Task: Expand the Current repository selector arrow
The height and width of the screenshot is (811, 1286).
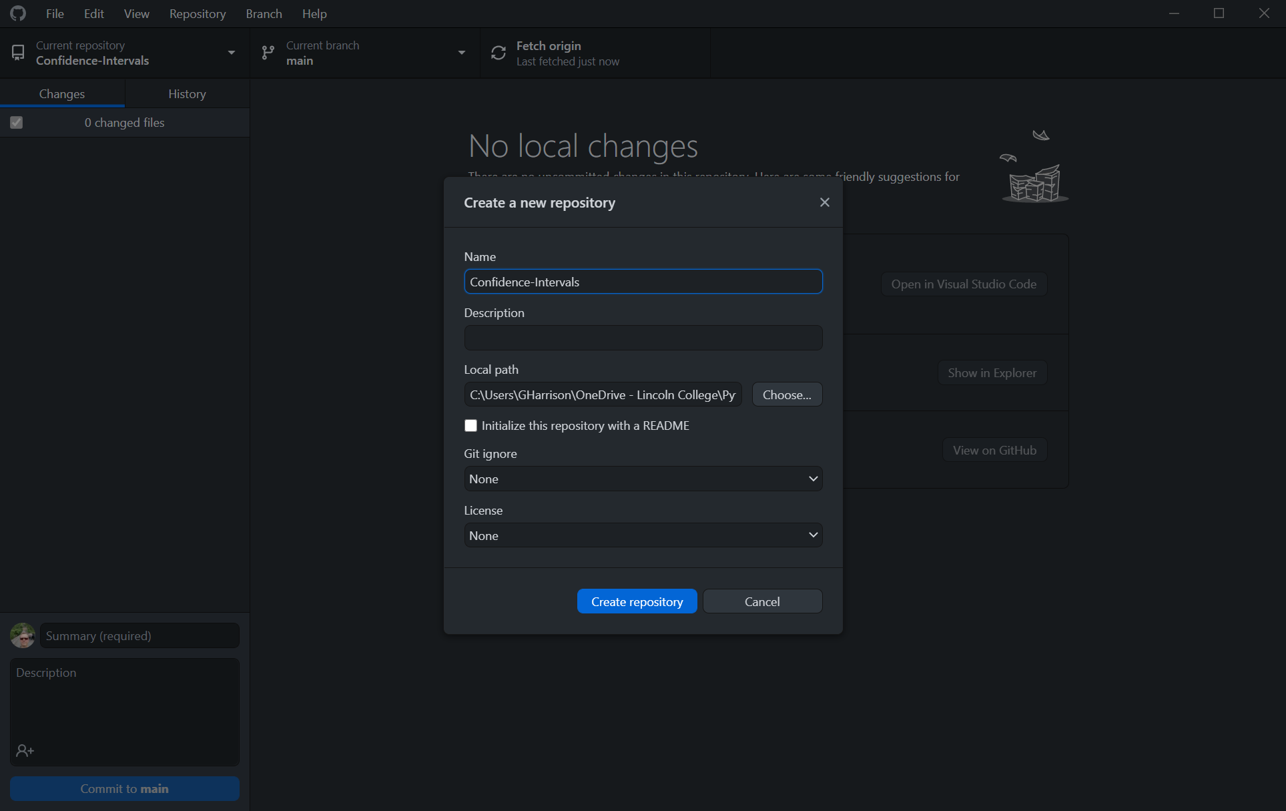Action: click(x=232, y=53)
